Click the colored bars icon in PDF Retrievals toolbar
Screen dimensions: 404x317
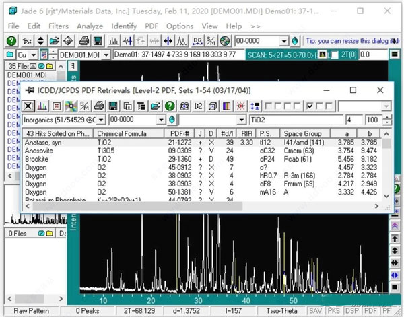tap(42, 106)
